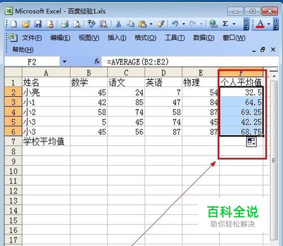Open the Redo history dropdown arrow
This screenshot has width=283, height=246.
click(x=201, y=24)
